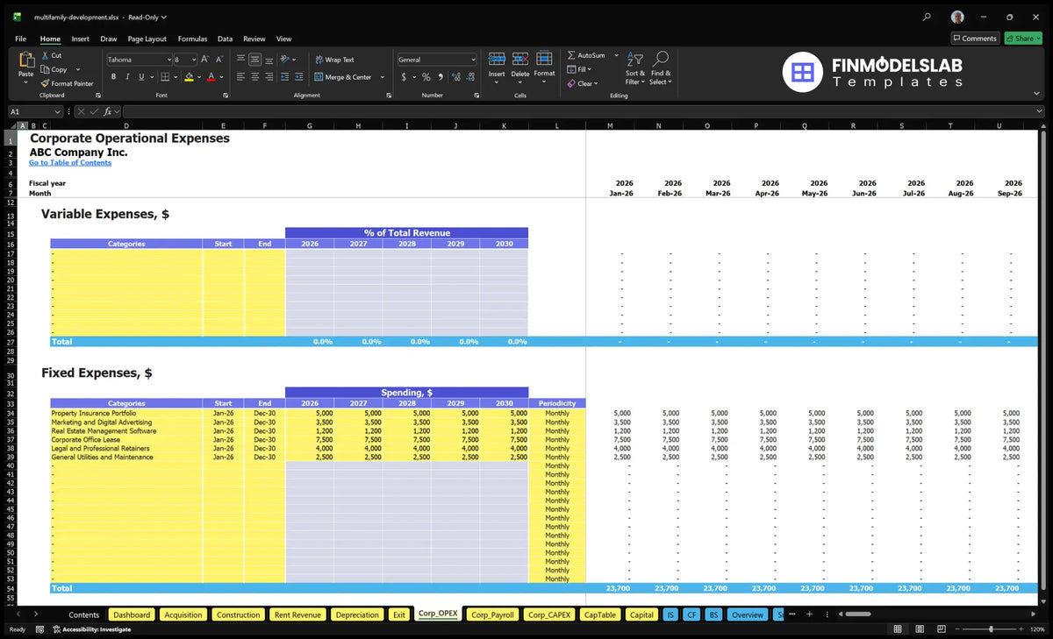Add a new sheet with plus

click(809, 614)
